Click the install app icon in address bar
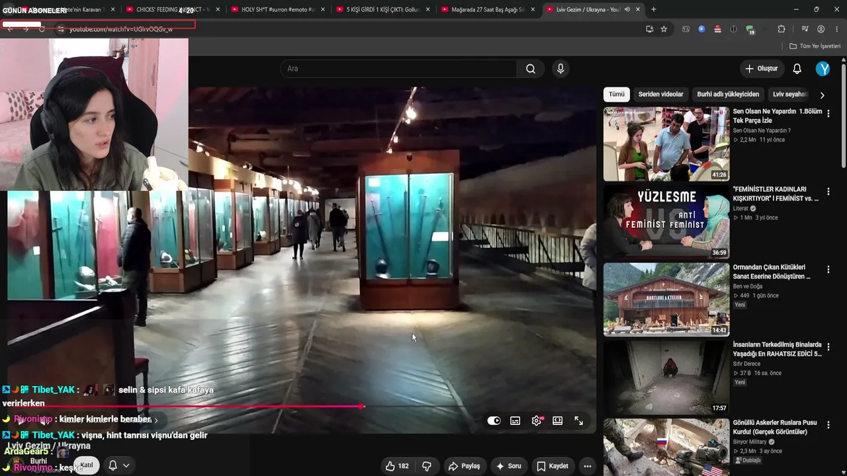Viewport: 847px width, 476px height. coord(649,29)
